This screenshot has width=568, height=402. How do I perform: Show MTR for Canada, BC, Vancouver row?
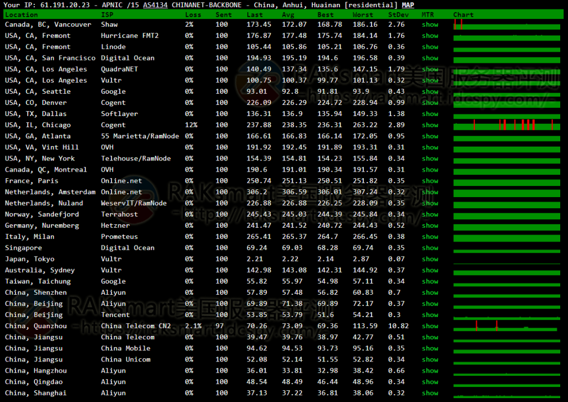coord(430,24)
